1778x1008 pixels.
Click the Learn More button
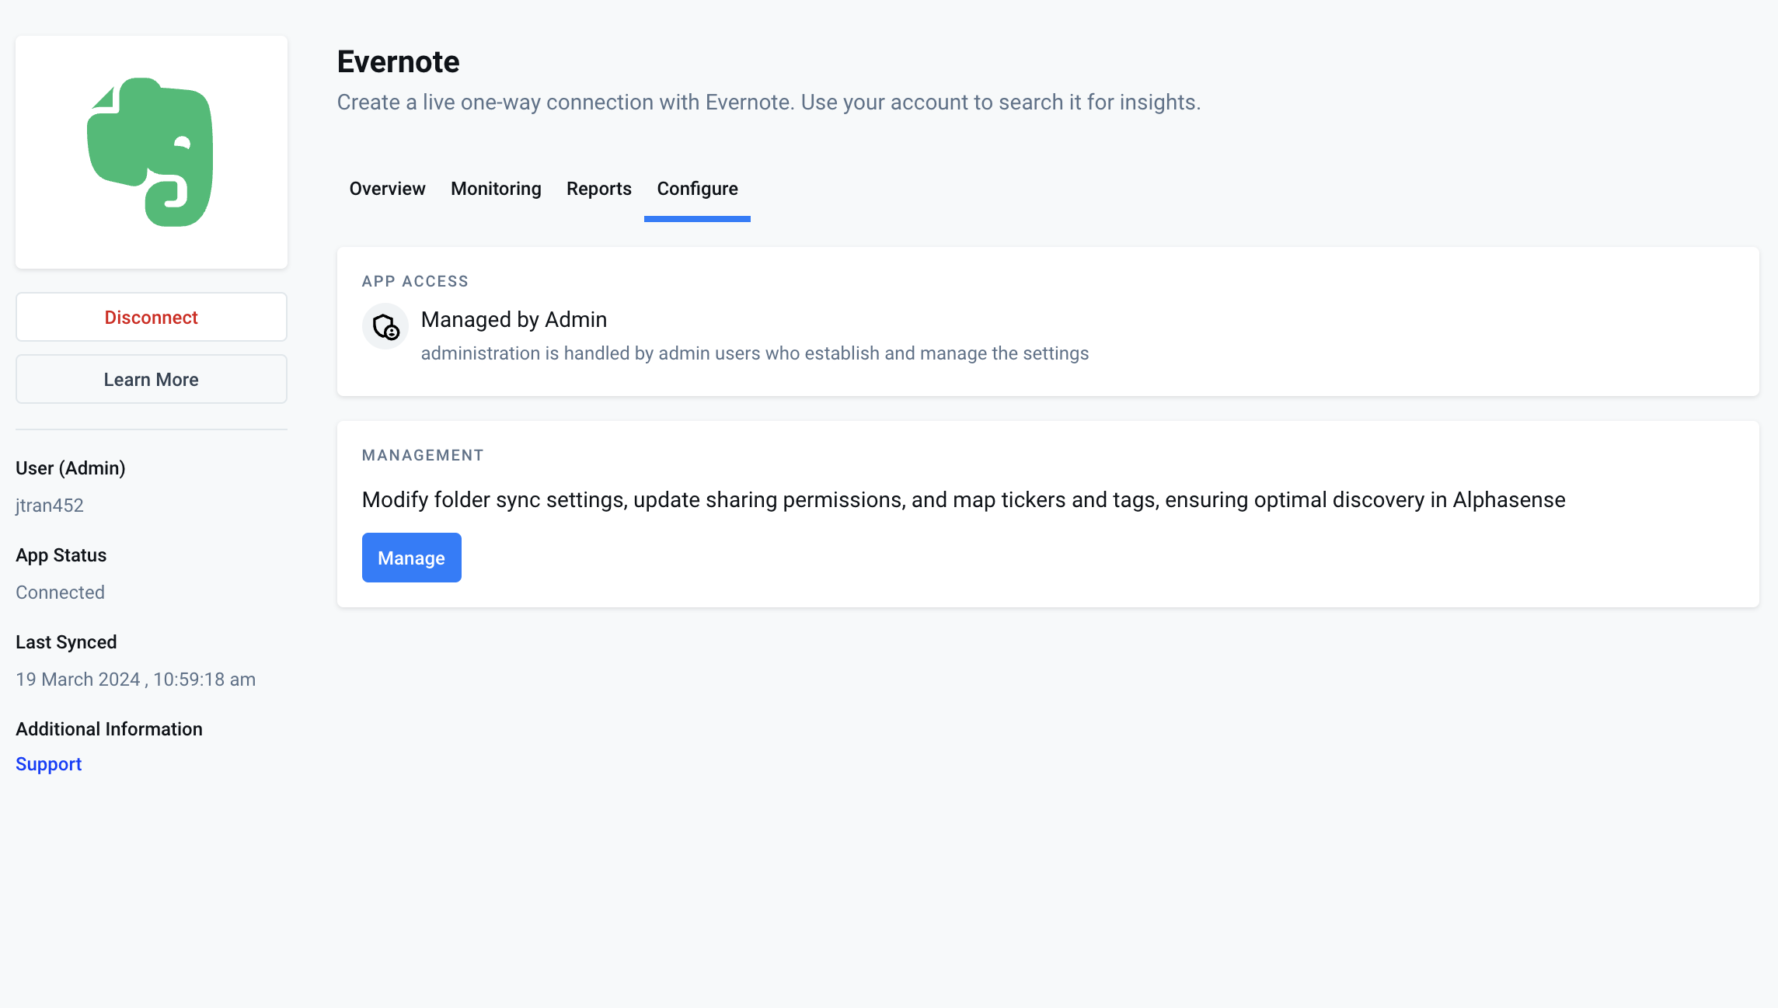(151, 380)
